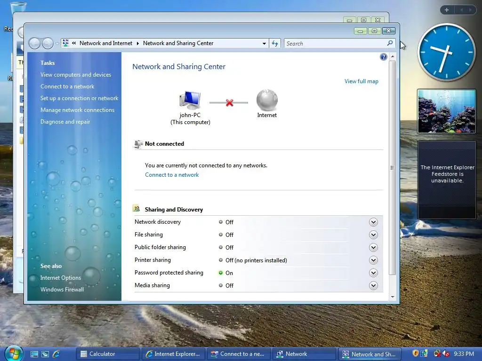Click the feed headlines gadget
Screen dimensions: 482x361
click(447, 180)
